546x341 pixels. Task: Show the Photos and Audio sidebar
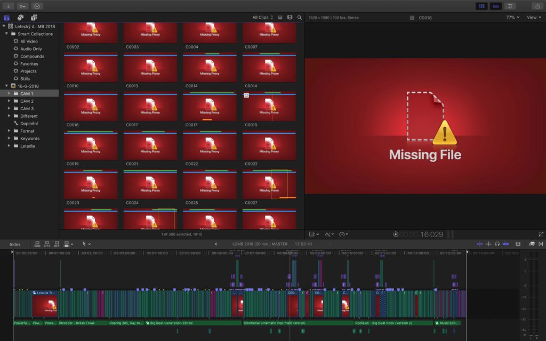tap(20, 18)
